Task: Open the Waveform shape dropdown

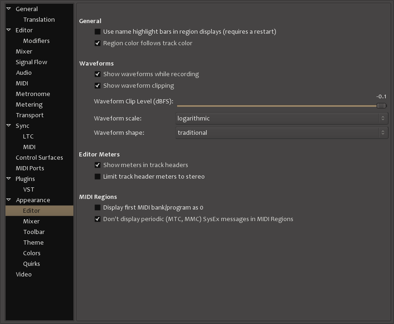Action: (281, 133)
